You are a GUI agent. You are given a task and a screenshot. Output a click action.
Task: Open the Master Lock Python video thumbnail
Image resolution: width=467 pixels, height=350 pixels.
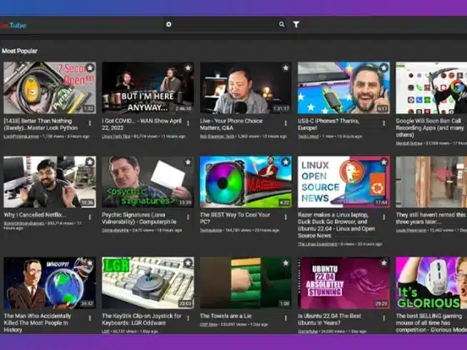coord(50,87)
